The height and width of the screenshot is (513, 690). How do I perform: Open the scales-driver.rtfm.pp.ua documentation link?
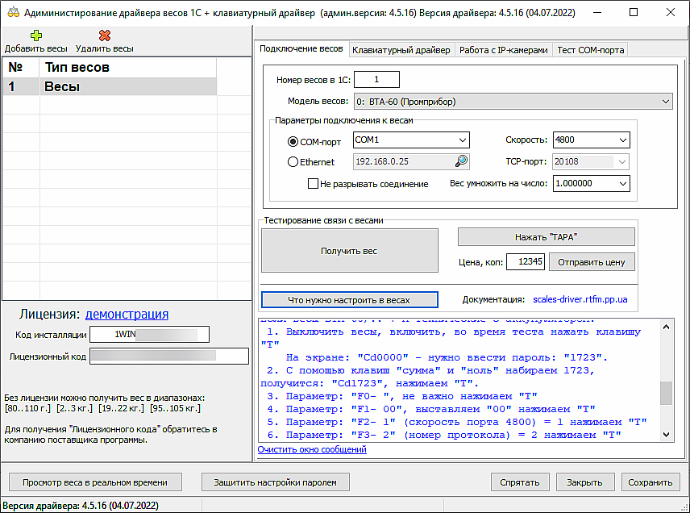580,299
